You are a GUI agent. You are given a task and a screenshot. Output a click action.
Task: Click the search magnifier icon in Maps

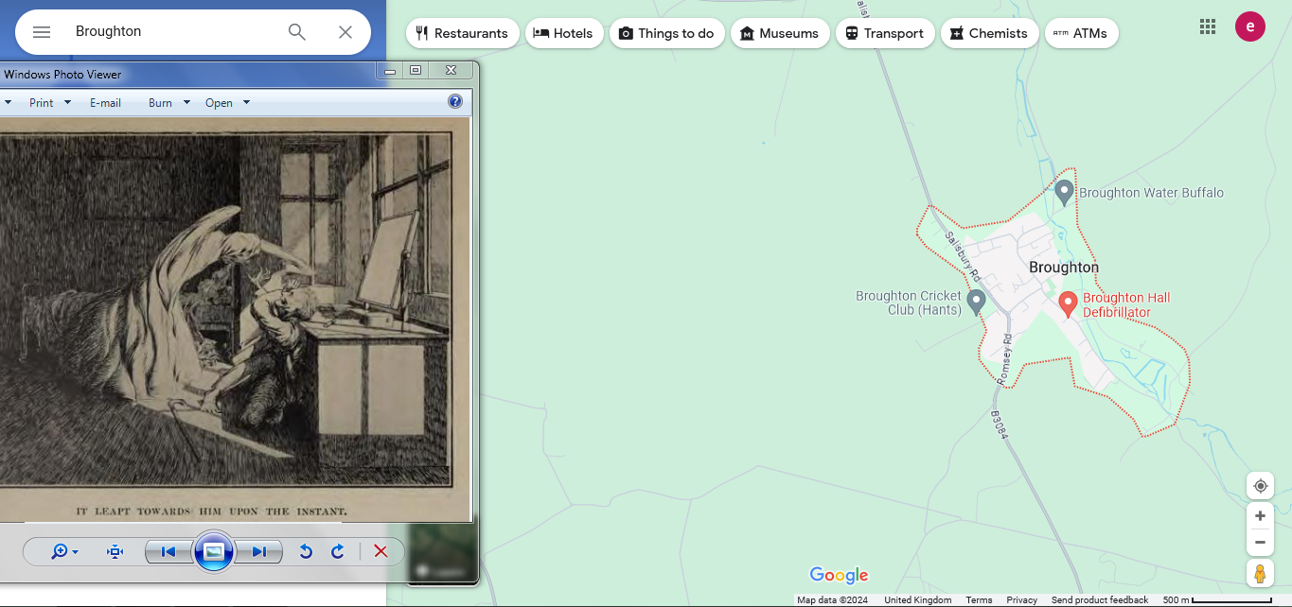click(297, 32)
